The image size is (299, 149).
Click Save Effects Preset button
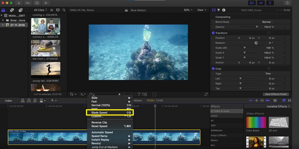point(276,94)
